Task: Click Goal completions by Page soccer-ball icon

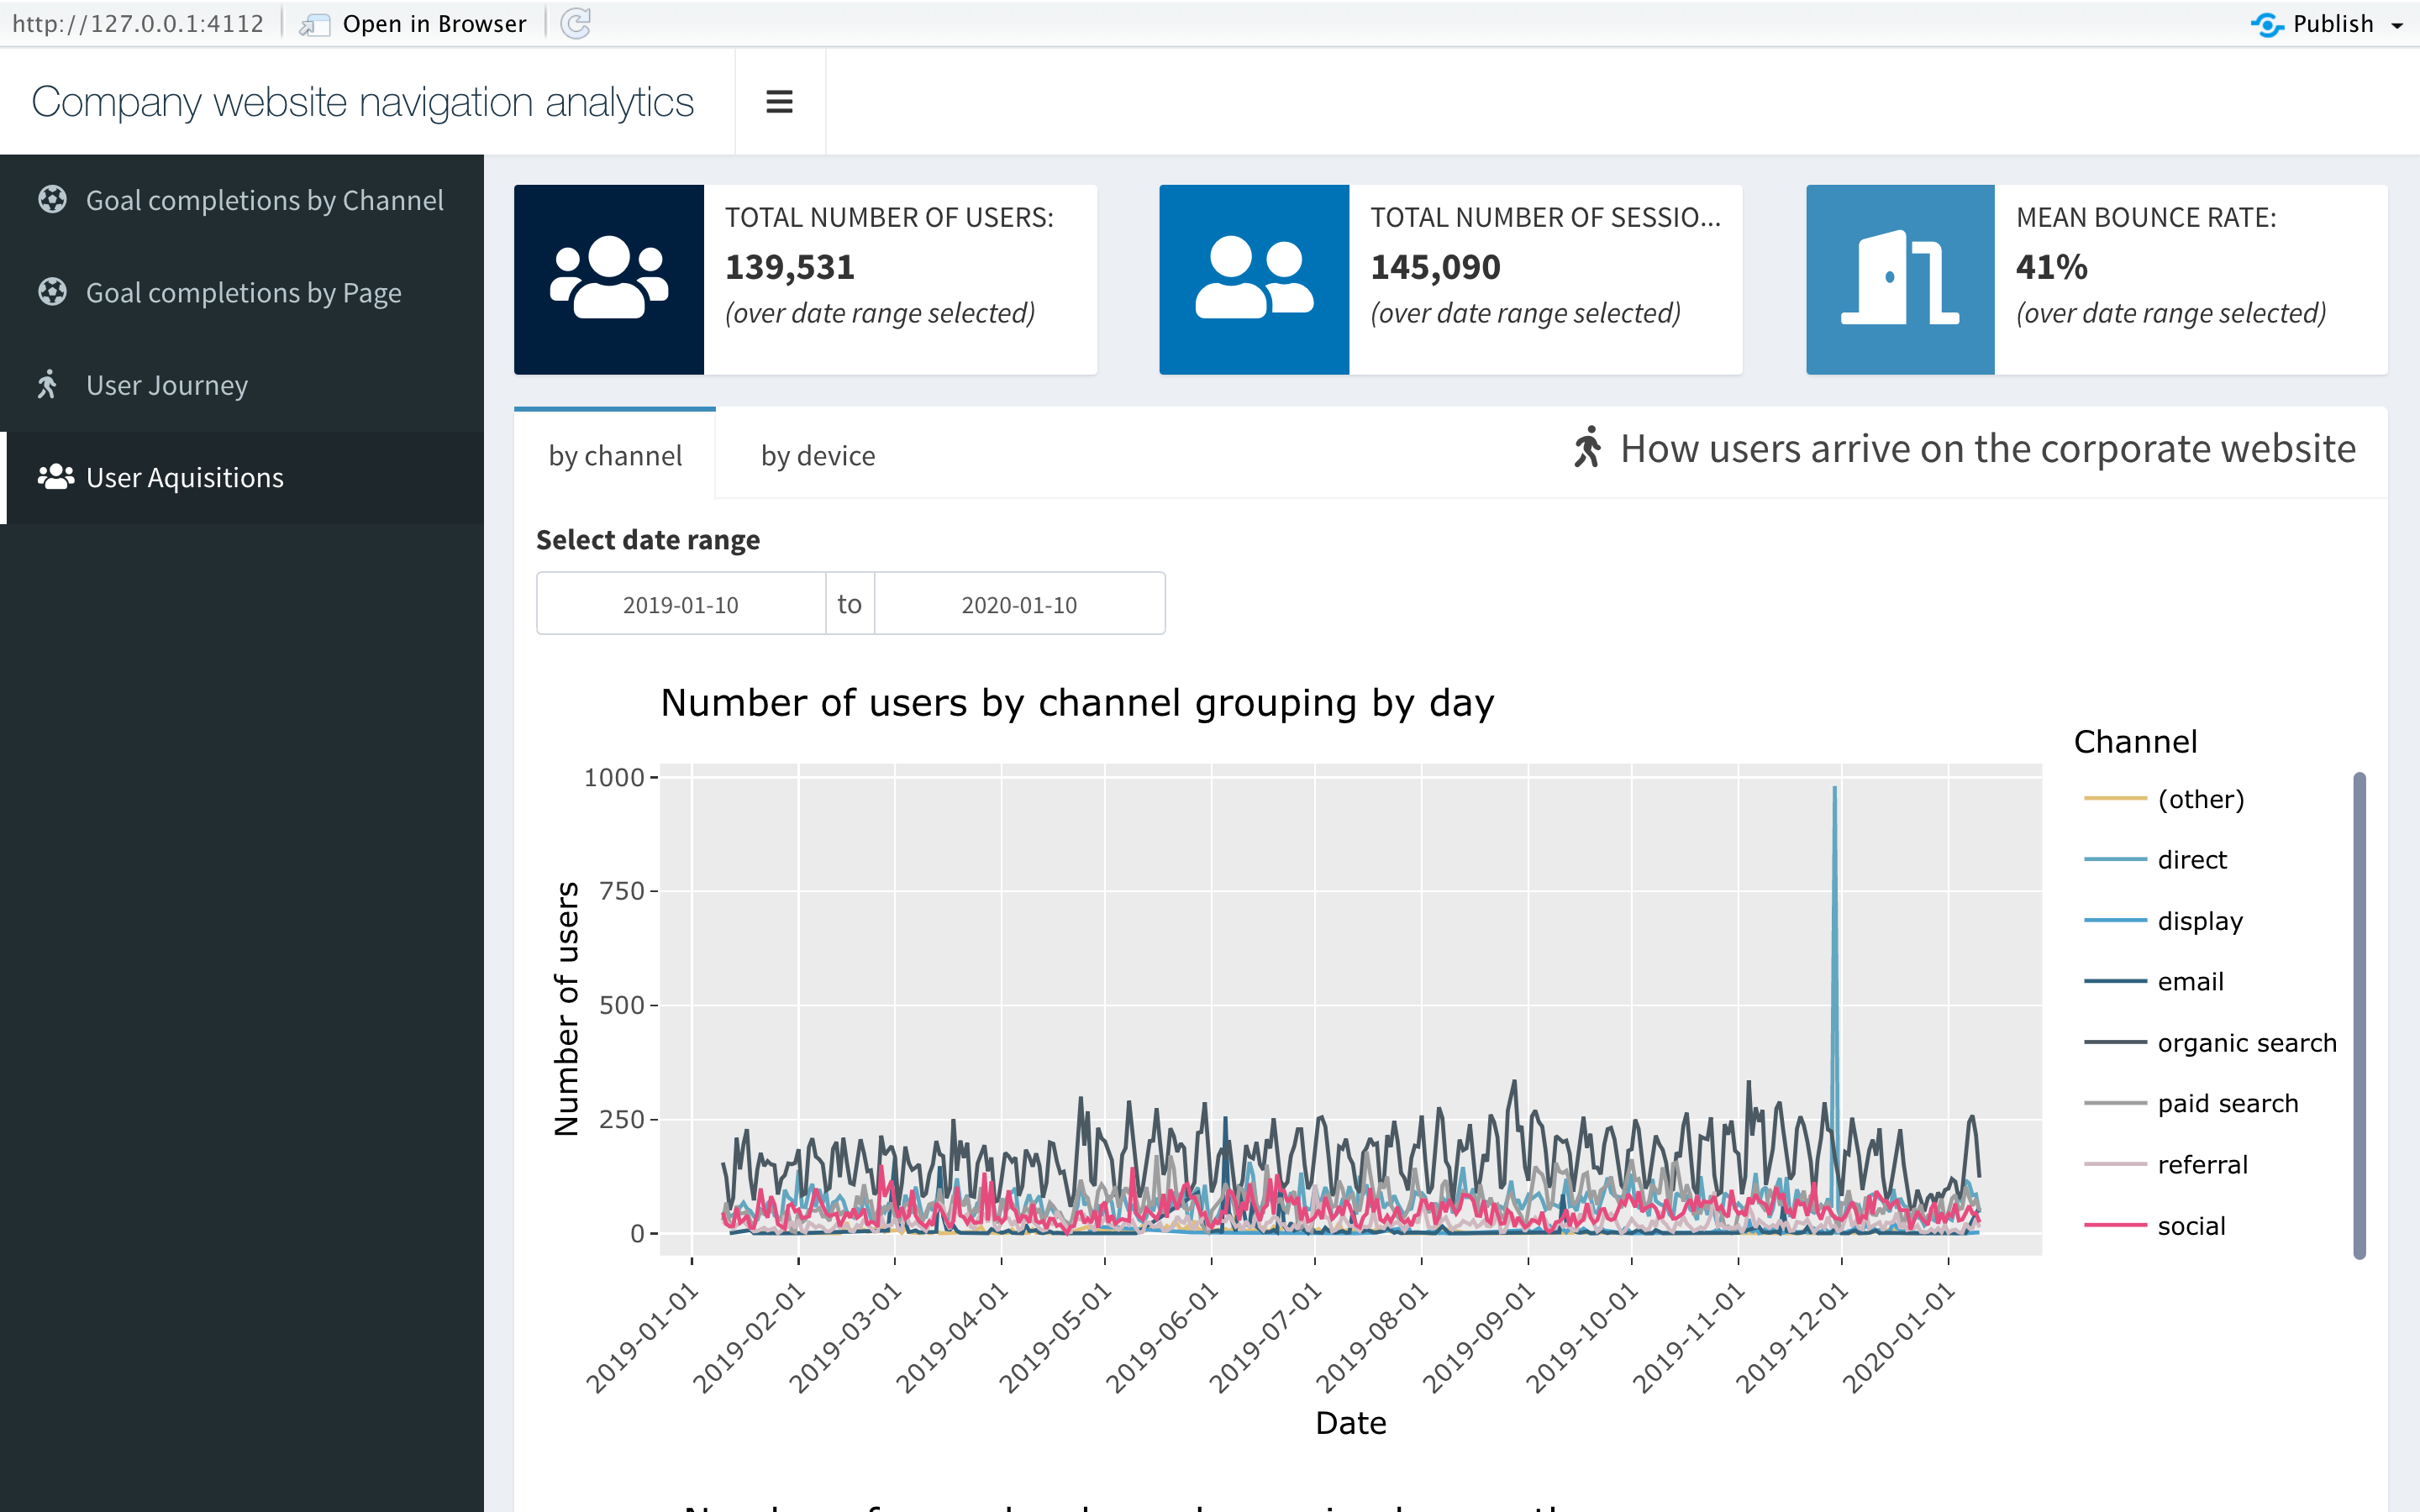Action: click(x=52, y=292)
